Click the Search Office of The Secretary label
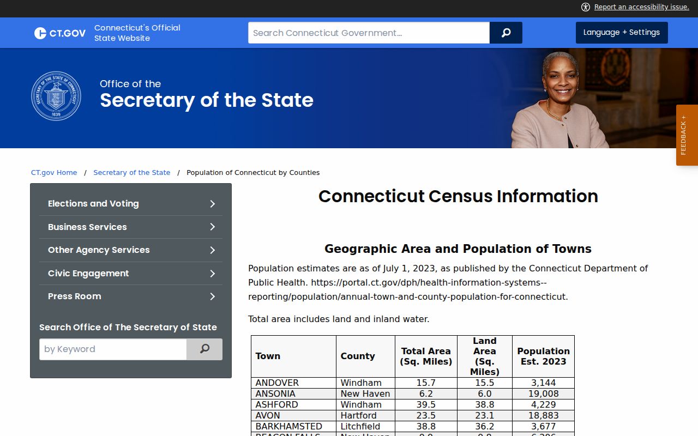 (x=128, y=328)
